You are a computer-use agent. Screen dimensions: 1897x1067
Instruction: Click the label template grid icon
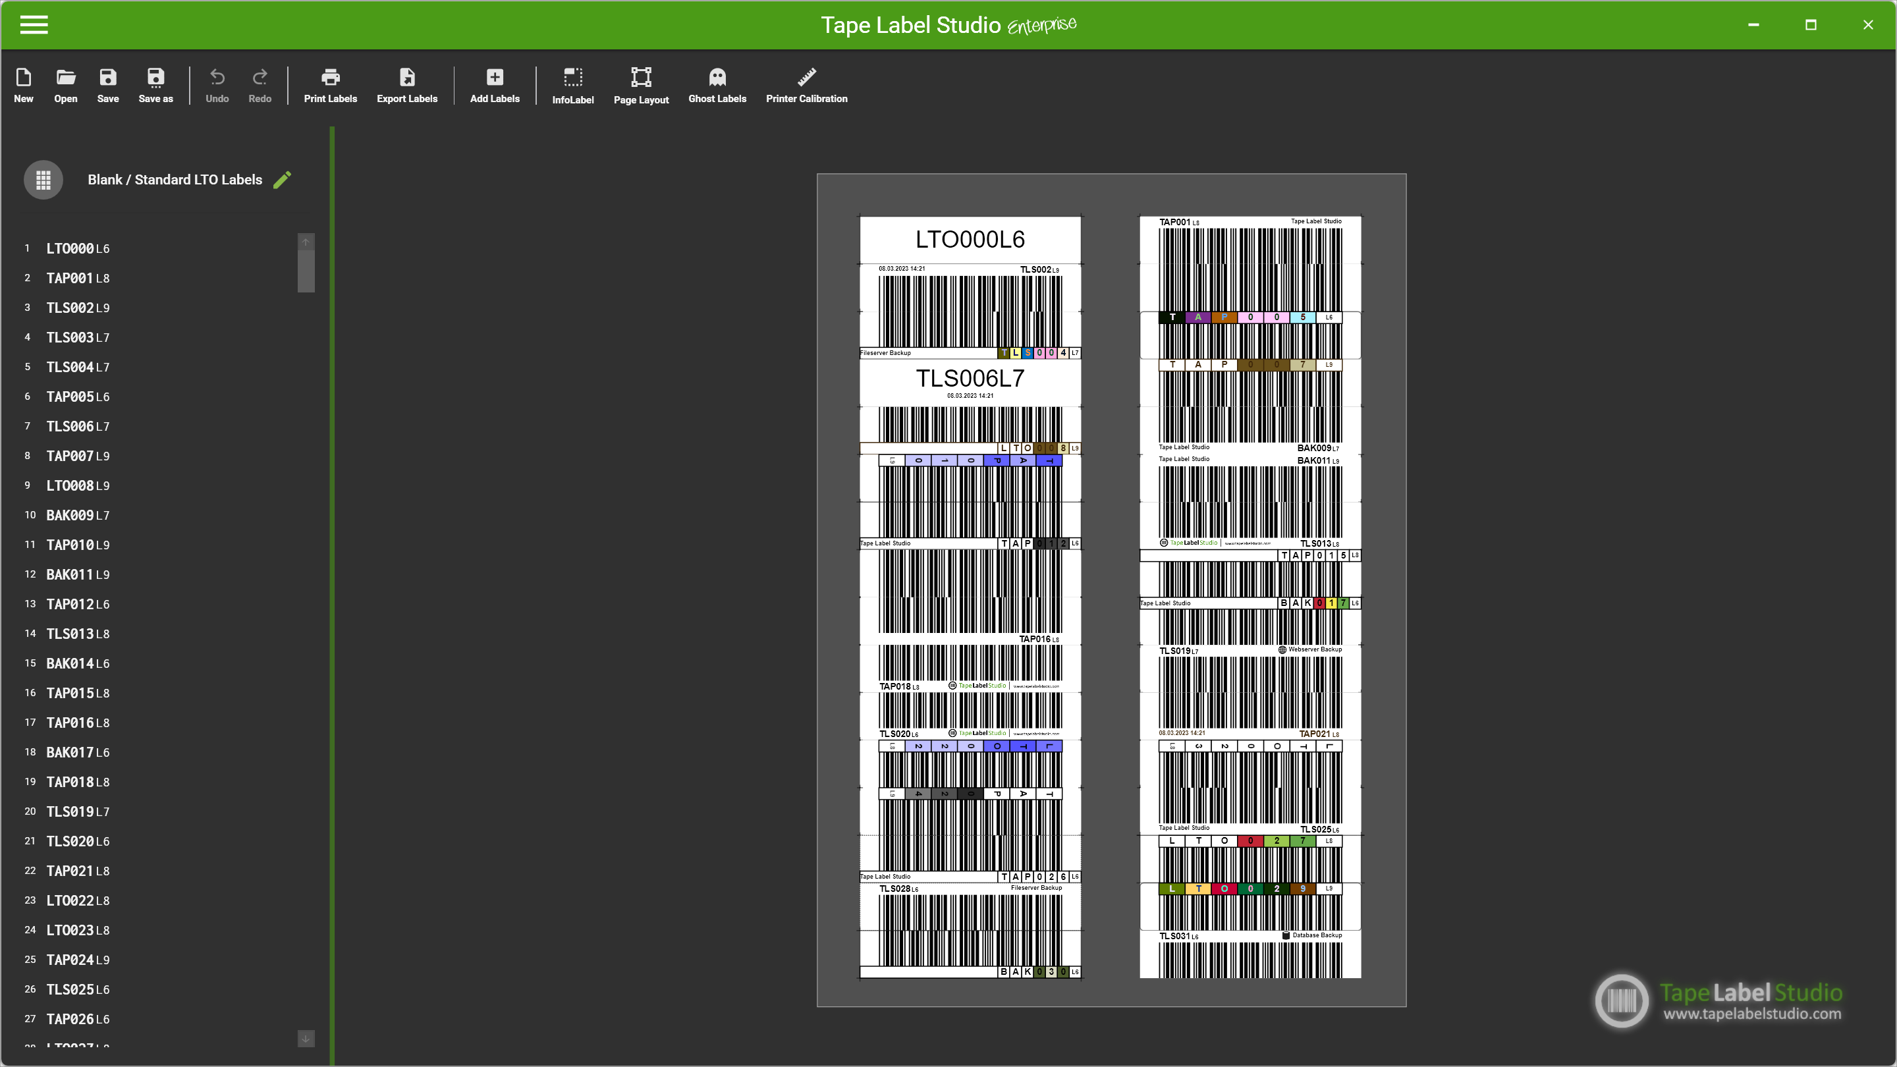43,180
